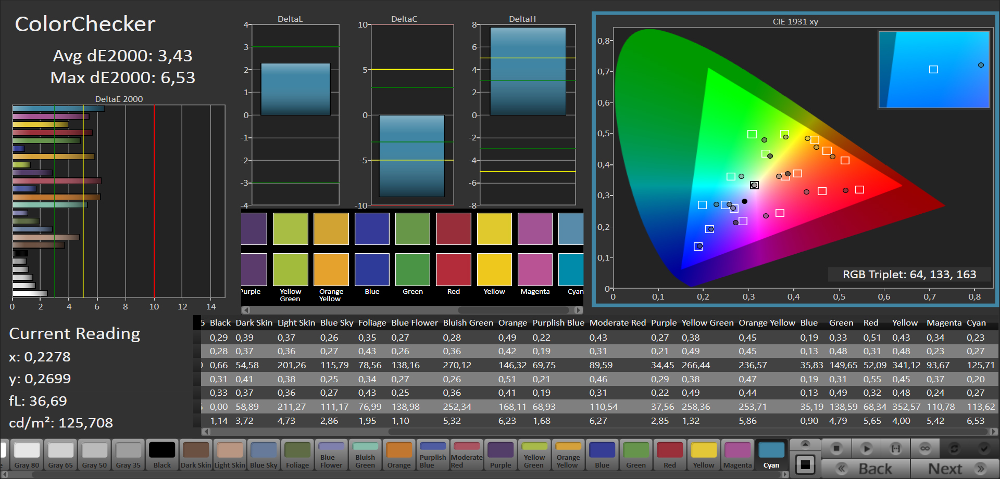Pick the Light Skin patch

(x=230, y=455)
